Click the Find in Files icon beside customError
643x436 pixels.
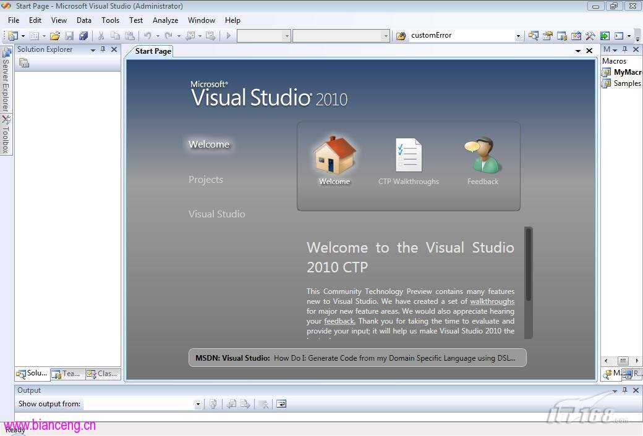click(x=401, y=36)
